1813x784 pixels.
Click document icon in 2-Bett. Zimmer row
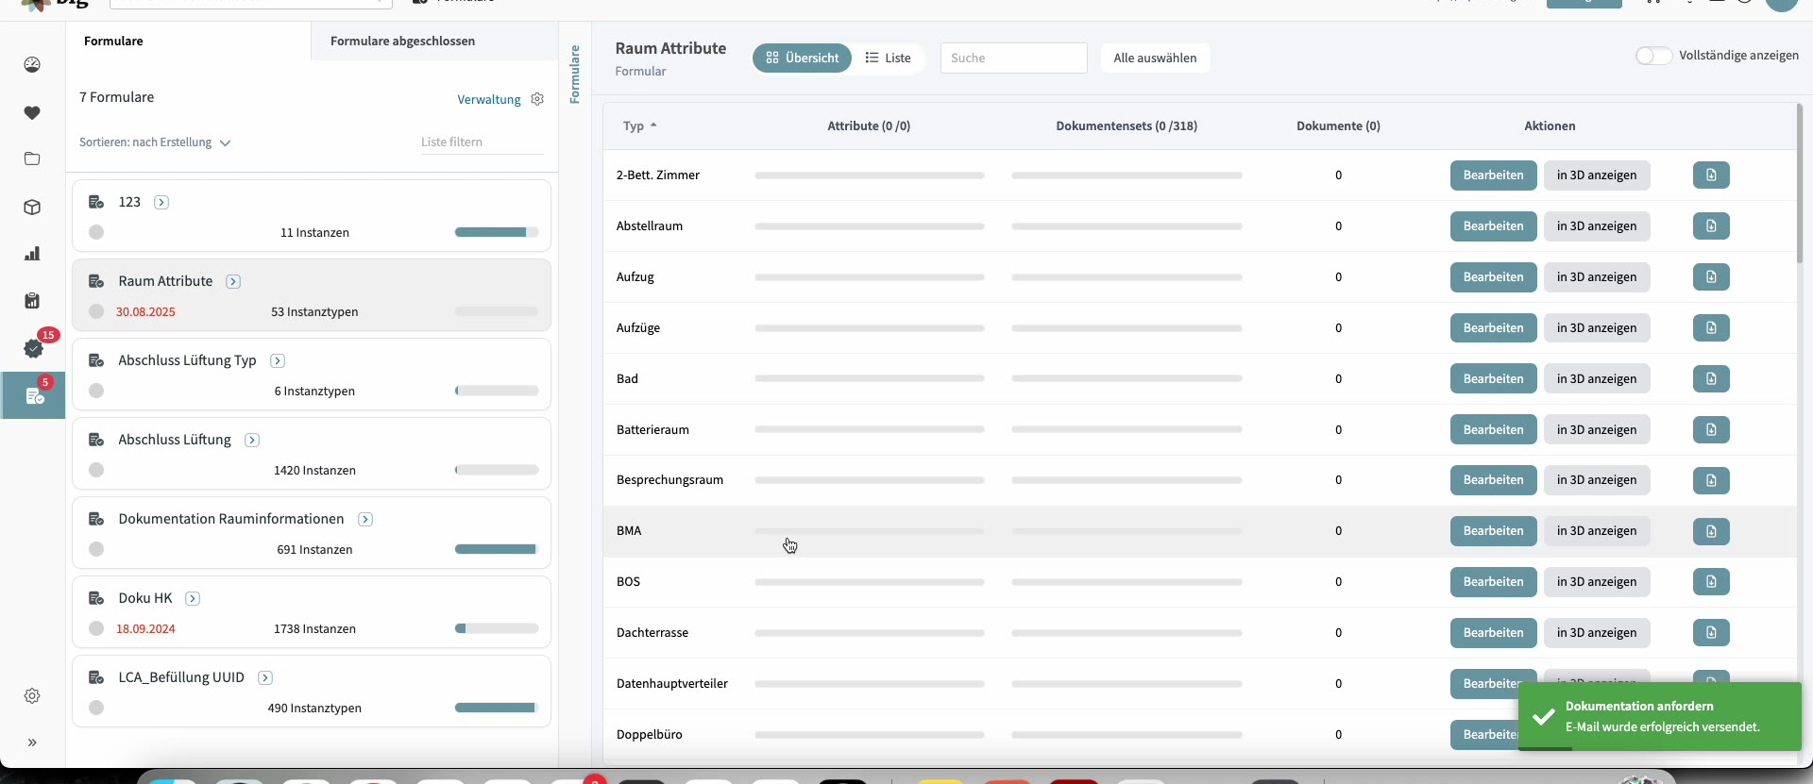1711,175
